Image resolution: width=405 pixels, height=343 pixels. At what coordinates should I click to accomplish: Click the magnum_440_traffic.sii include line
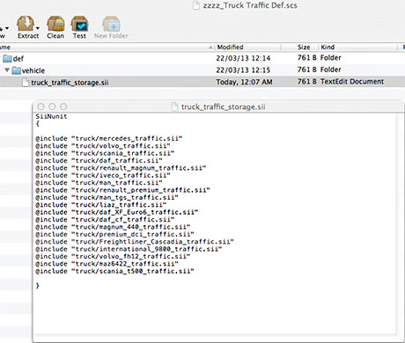click(x=113, y=227)
